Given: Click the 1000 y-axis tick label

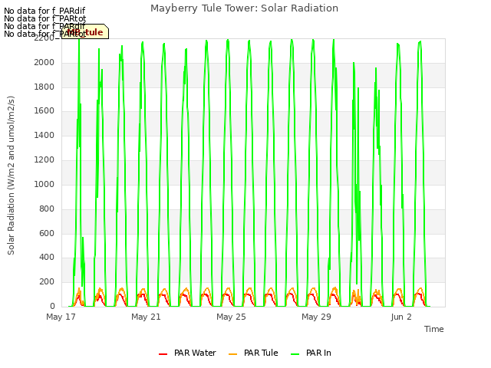Looking at the screenshot, I should (44, 184).
